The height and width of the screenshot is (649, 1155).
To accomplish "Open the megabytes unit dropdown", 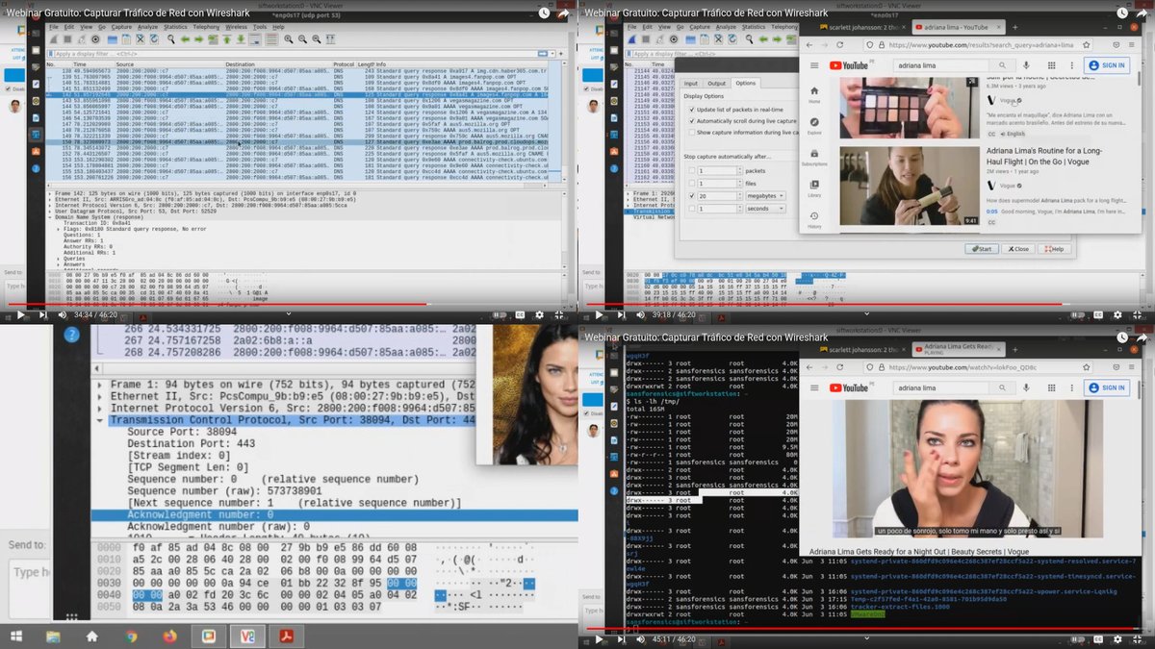I will (x=765, y=196).
